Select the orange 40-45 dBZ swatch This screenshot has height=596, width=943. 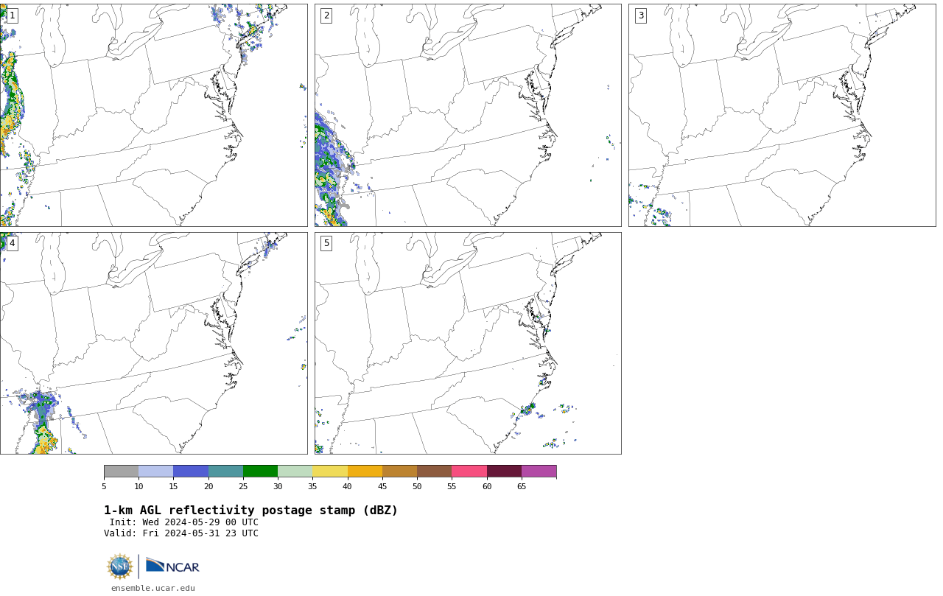(365, 471)
